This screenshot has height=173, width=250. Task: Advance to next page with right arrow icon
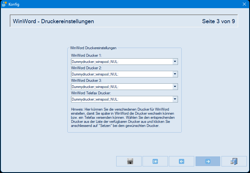(x=208, y=161)
